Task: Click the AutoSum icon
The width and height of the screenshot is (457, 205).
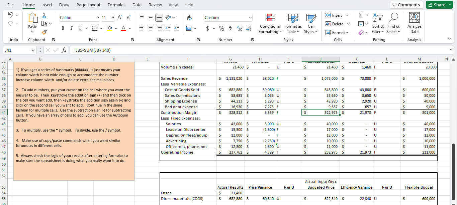Action: coord(361,15)
